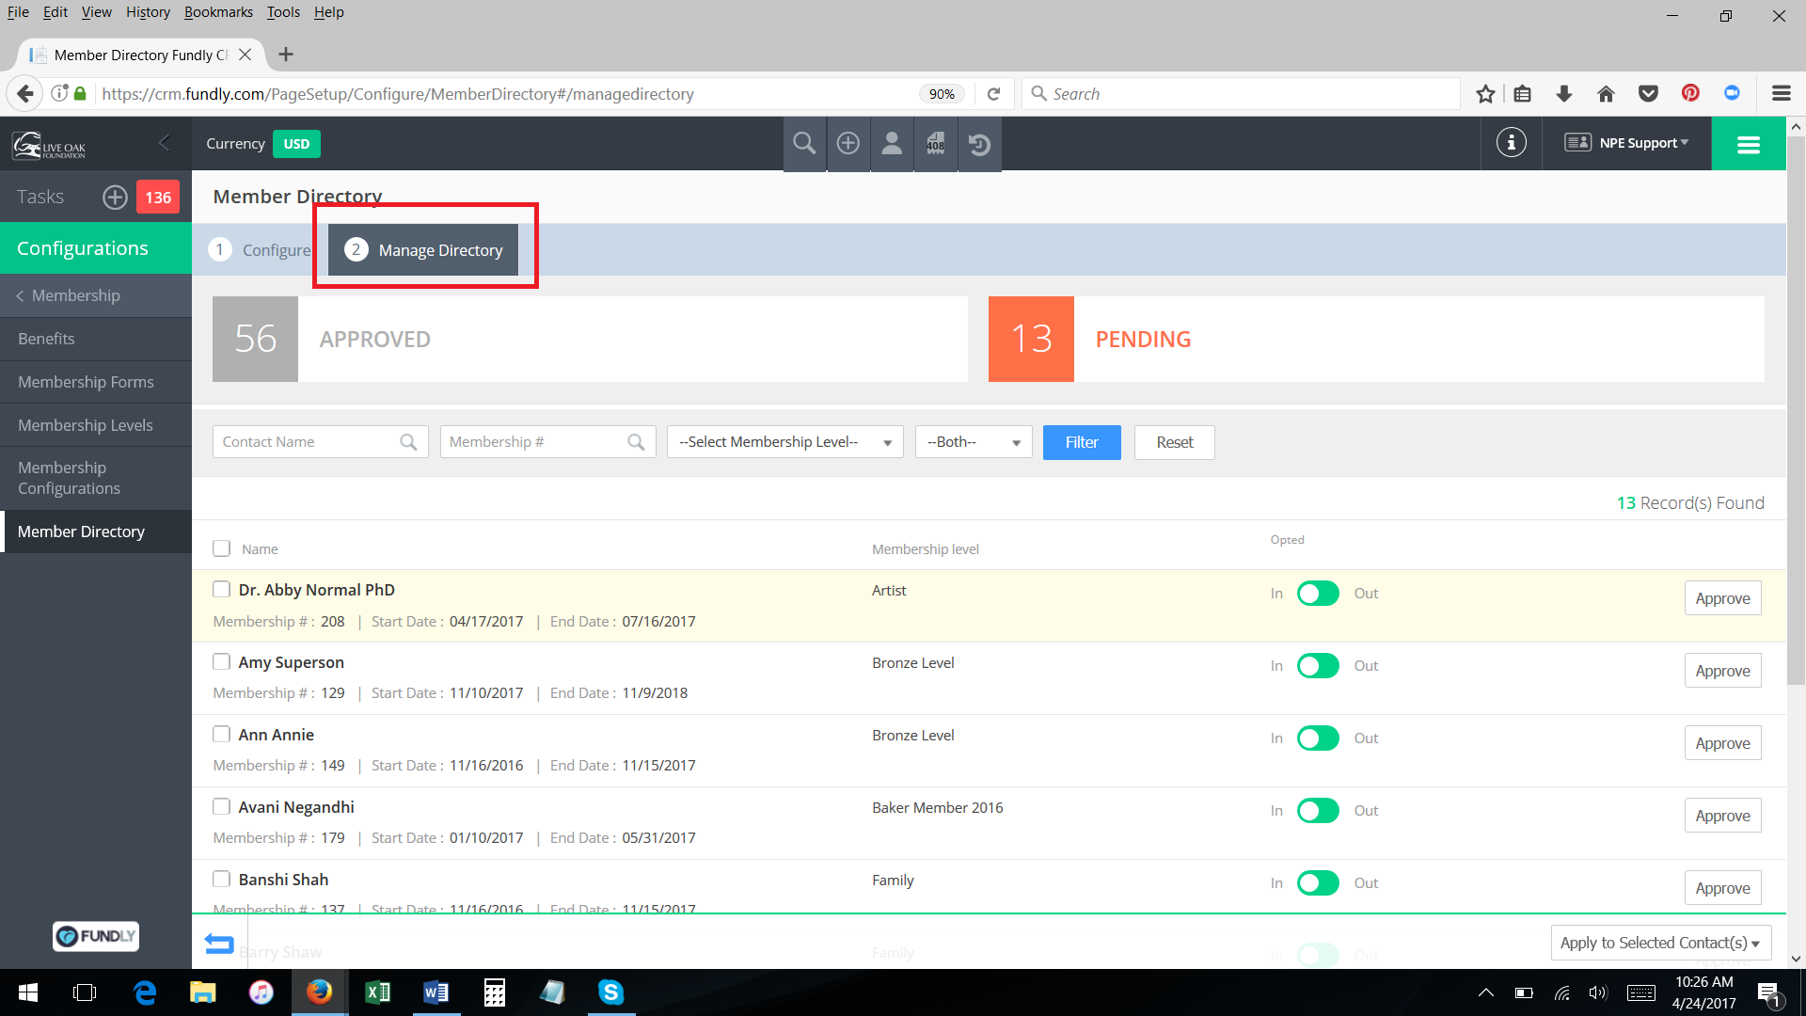Select Avani Negandhi checkbox
This screenshot has height=1016, width=1806.
[x=221, y=806]
